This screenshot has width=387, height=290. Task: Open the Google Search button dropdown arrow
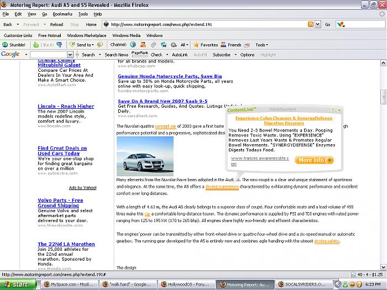click(100, 55)
